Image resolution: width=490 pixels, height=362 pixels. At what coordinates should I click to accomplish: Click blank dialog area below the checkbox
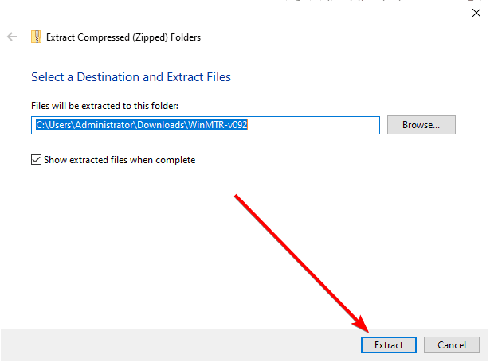pyautogui.click(x=125, y=243)
